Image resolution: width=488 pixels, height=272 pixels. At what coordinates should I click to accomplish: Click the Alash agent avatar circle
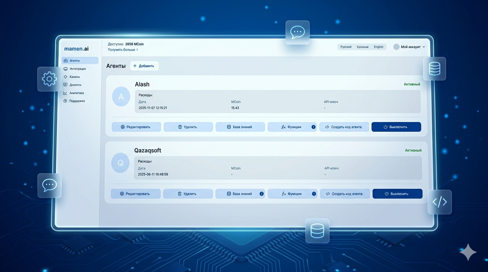click(121, 97)
